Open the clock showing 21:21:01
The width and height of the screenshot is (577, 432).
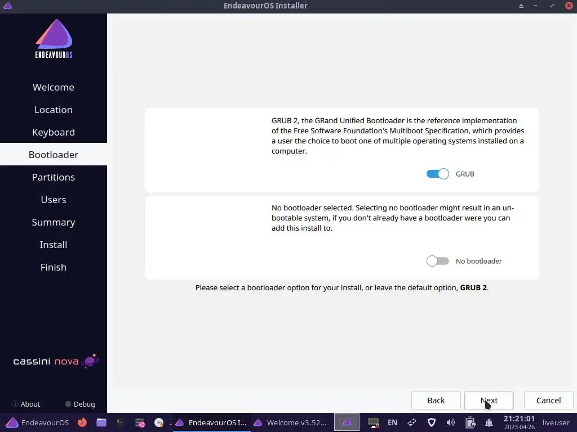(519, 422)
